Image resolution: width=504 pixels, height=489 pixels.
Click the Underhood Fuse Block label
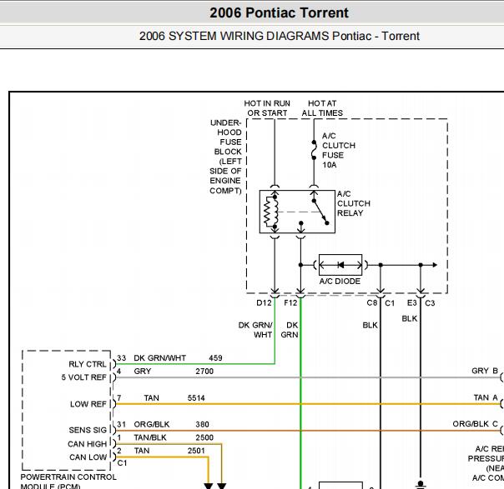coord(225,157)
